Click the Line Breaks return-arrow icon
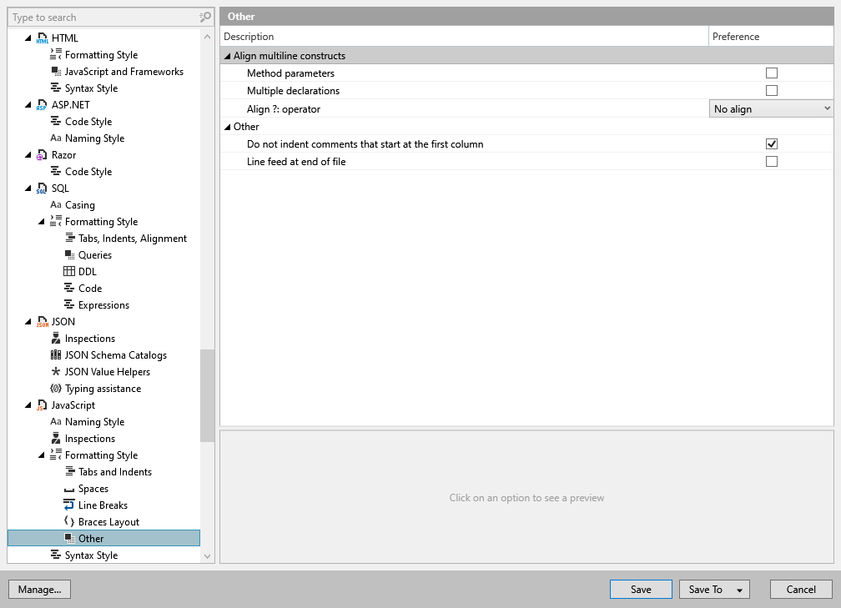 point(69,505)
